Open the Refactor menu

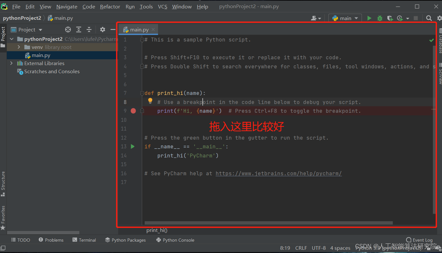pos(110,6)
